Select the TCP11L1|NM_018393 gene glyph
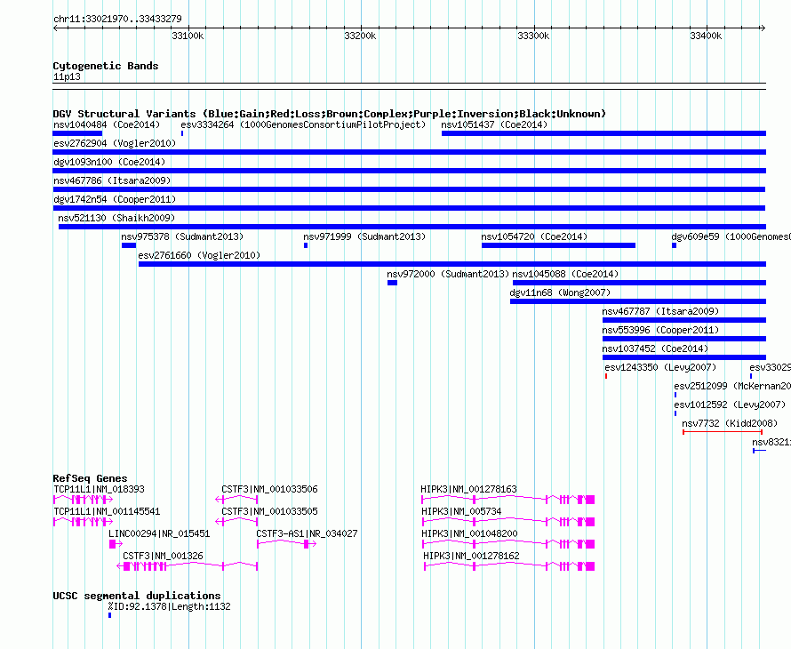The height and width of the screenshot is (649, 791). click(83, 500)
